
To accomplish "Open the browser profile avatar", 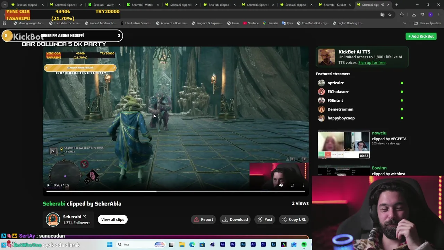I will click(x=430, y=15).
